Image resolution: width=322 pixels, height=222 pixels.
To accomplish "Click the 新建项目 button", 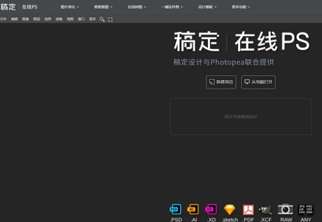I will point(221,82).
